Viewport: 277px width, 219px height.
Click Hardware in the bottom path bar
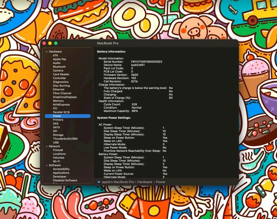(145, 182)
